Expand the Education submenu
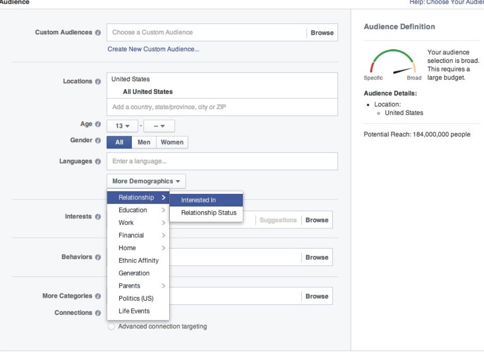This screenshot has width=484, height=363. (x=138, y=210)
